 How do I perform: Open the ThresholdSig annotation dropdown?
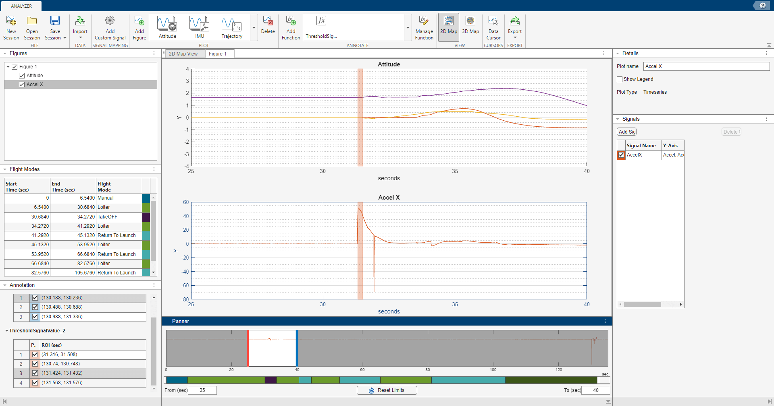[x=408, y=27]
